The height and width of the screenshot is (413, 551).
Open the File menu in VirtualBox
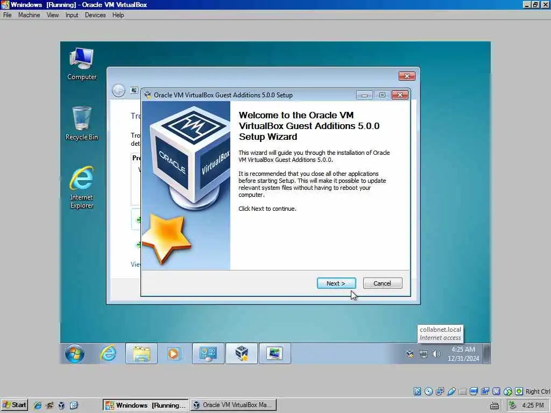8,15
